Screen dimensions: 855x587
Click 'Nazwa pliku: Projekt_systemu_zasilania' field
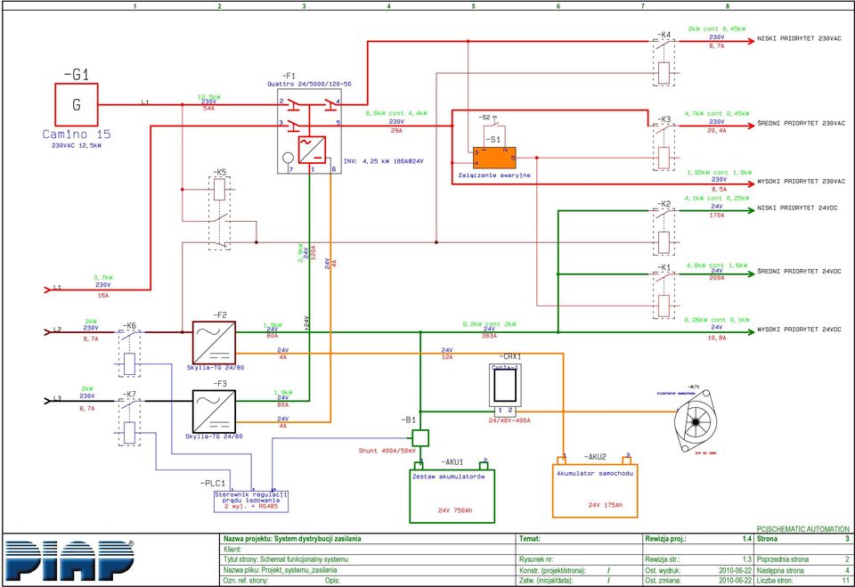(x=369, y=570)
